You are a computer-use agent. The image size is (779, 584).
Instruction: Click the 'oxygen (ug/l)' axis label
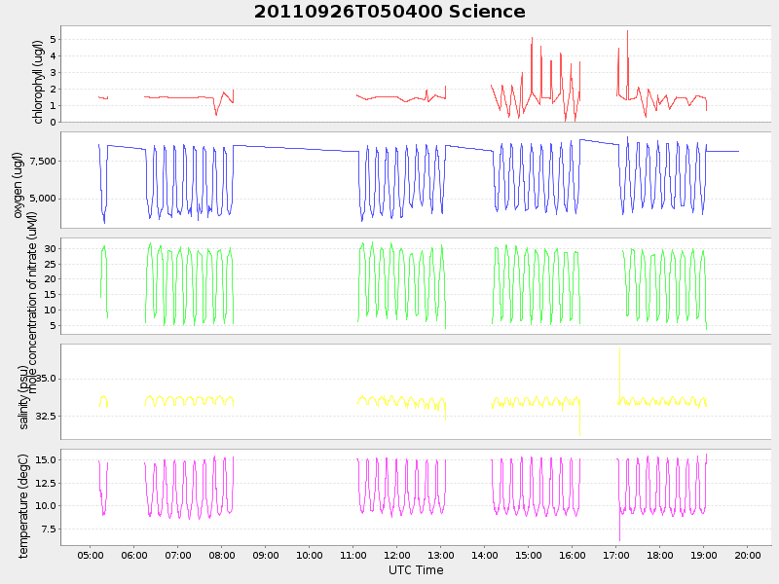tap(18, 185)
